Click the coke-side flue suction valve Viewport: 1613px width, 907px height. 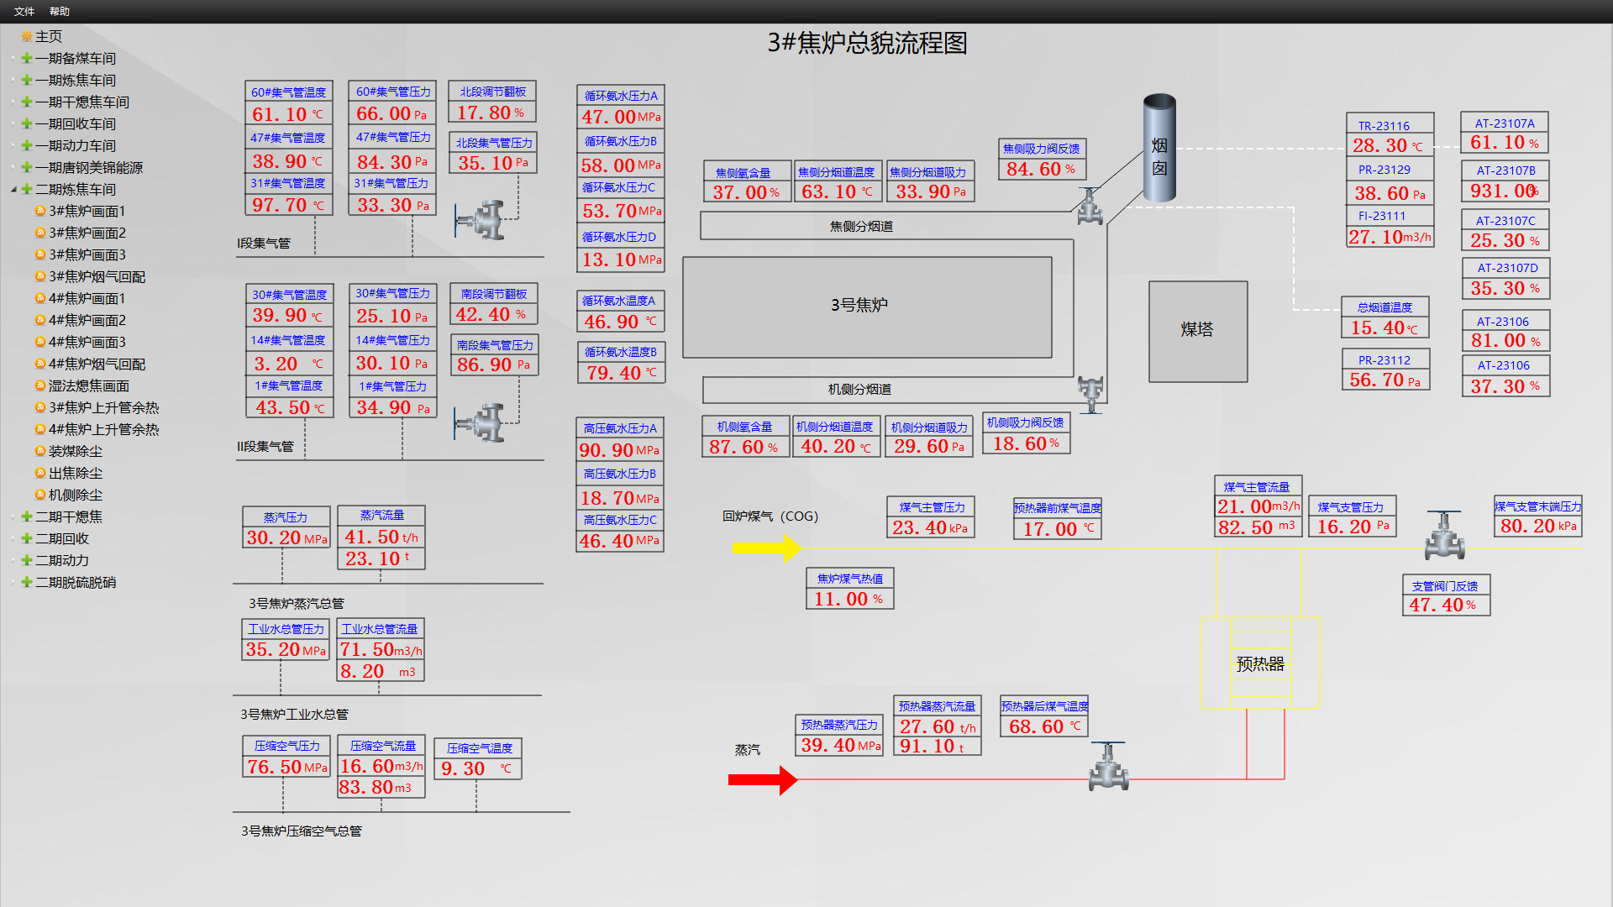coord(1090,207)
